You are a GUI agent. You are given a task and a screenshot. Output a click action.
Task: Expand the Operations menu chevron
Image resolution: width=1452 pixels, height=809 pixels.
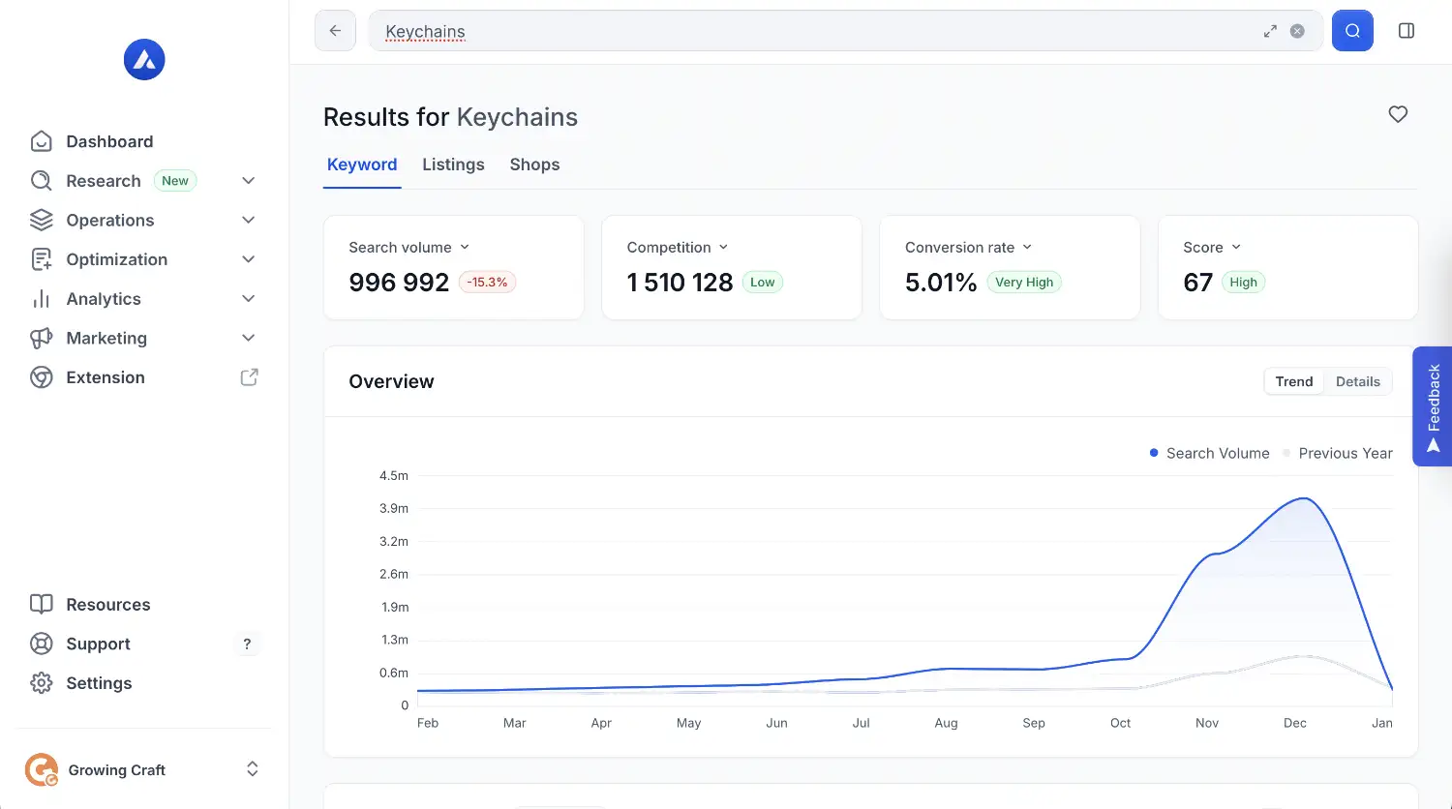(248, 221)
